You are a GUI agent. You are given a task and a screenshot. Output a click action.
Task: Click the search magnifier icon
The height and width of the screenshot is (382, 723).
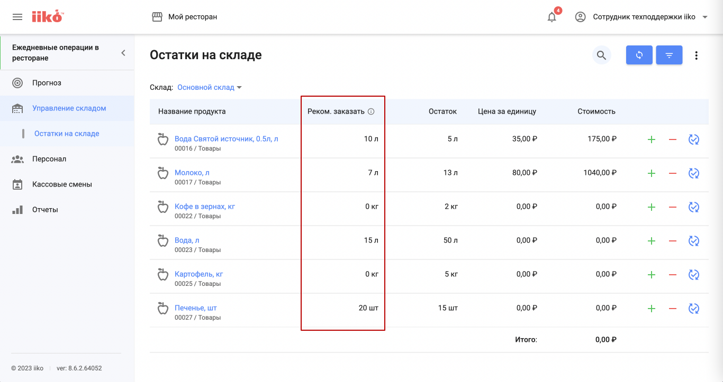pyautogui.click(x=601, y=55)
